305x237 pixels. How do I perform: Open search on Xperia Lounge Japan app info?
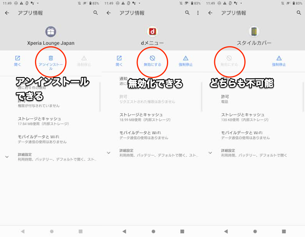pyautogui.click(x=96, y=13)
